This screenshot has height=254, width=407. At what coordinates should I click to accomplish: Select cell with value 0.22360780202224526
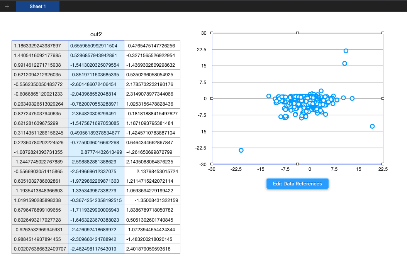(x=40, y=142)
